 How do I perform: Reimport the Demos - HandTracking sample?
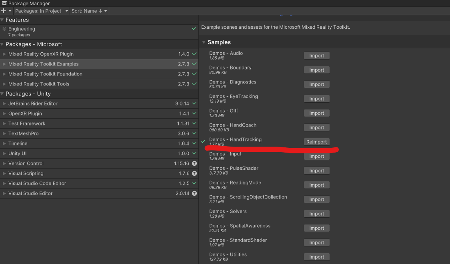point(316,142)
